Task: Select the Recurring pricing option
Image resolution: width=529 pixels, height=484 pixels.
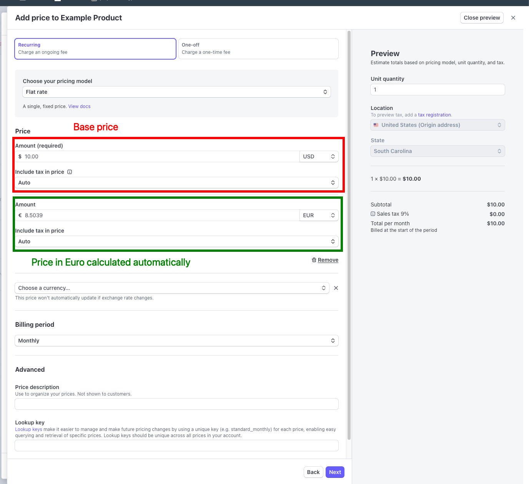Action: tap(95, 48)
